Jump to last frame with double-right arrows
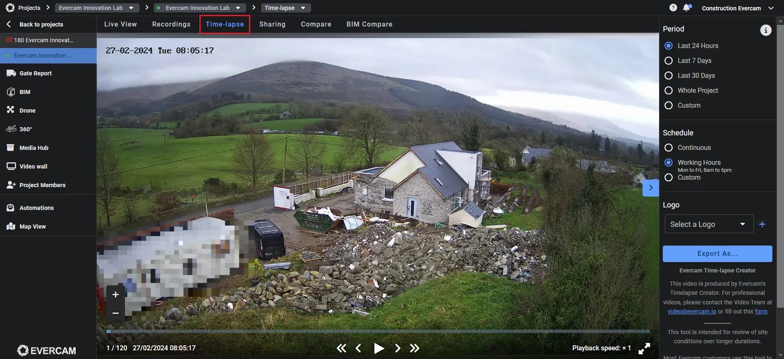The width and height of the screenshot is (784, 359). (x=415, y=348)
